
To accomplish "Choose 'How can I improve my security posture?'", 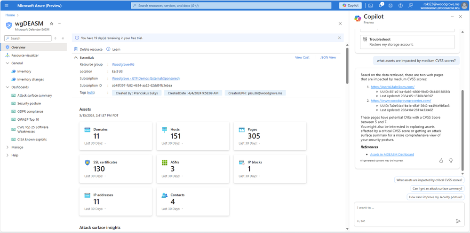I will coord(436,197).
